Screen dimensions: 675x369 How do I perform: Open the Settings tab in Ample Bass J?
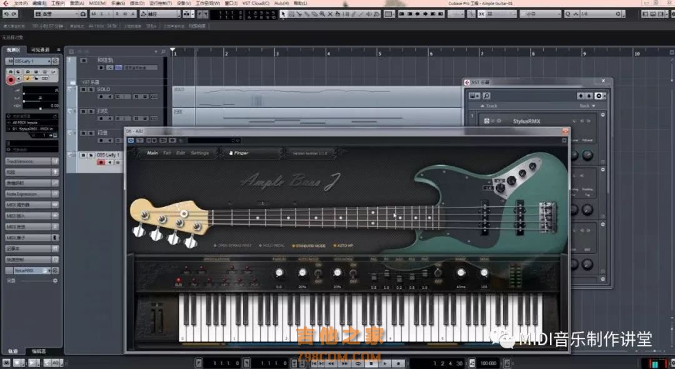coord(200,153)
